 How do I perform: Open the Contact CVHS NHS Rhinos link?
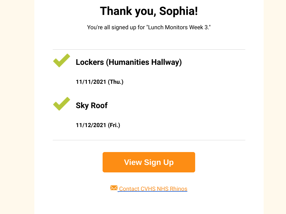[153, 189]
